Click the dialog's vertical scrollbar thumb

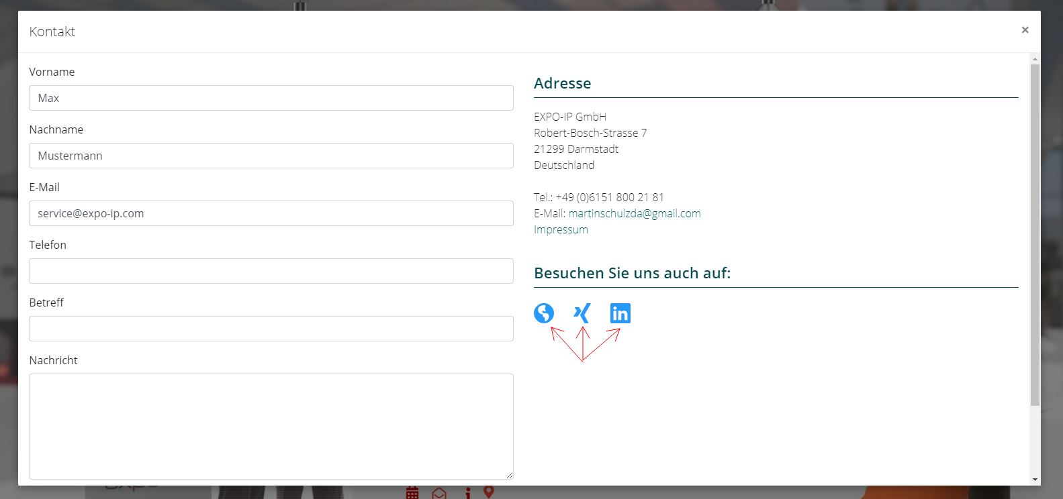point(1035,235)
